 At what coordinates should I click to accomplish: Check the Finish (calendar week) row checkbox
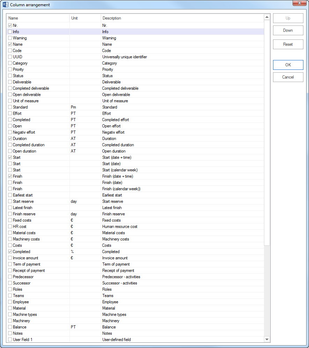[x=10, y=189]
